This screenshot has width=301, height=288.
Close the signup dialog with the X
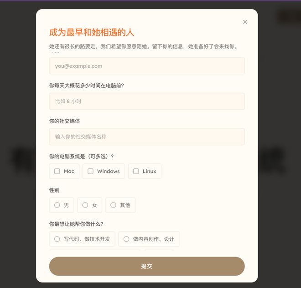click(245, 22)
